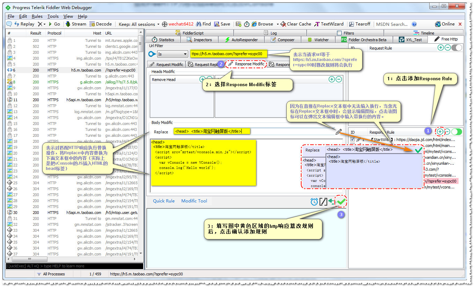
Task: Click the blue alarm clock icon
Action: pos(314,201)
